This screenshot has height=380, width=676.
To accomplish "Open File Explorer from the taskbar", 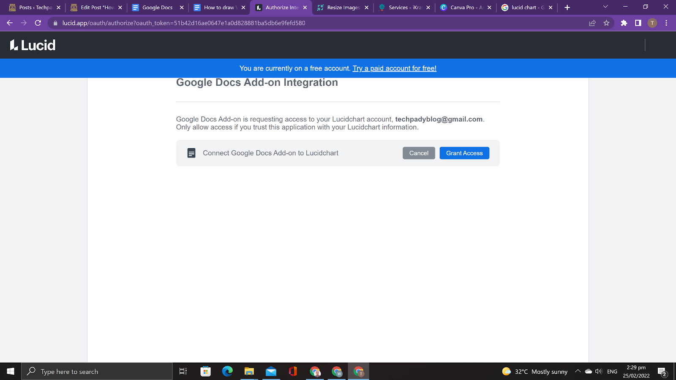I will pyautogui.click(x=249, y=372).
